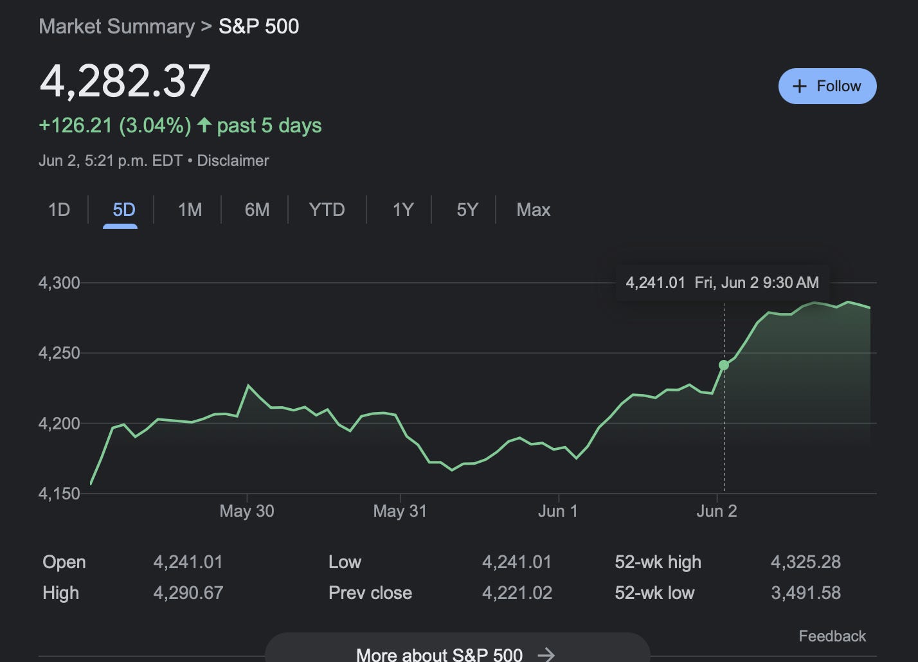Open the 5Y chart range
The image size is (918, 662).
coord(467,210)
